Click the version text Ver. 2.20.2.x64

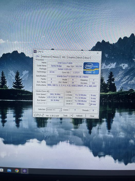[52, 116]
